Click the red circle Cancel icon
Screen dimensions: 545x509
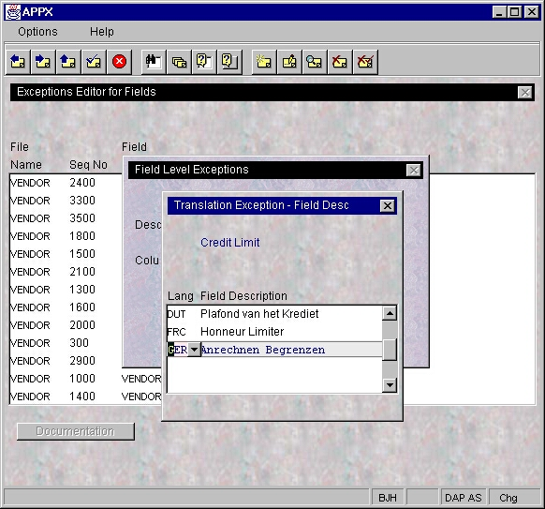[119, 62]
